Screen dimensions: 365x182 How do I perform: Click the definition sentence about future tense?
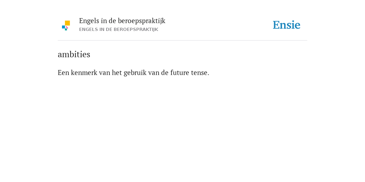pyautogui.click(x=133, y=73)
